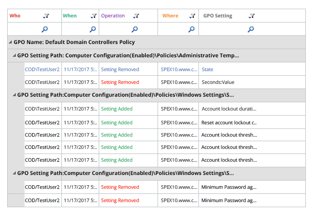The height and width of the screenshot is (220, 313).
Task: Click COD\TestUser2 in the State row
Action: click(42, 70)
